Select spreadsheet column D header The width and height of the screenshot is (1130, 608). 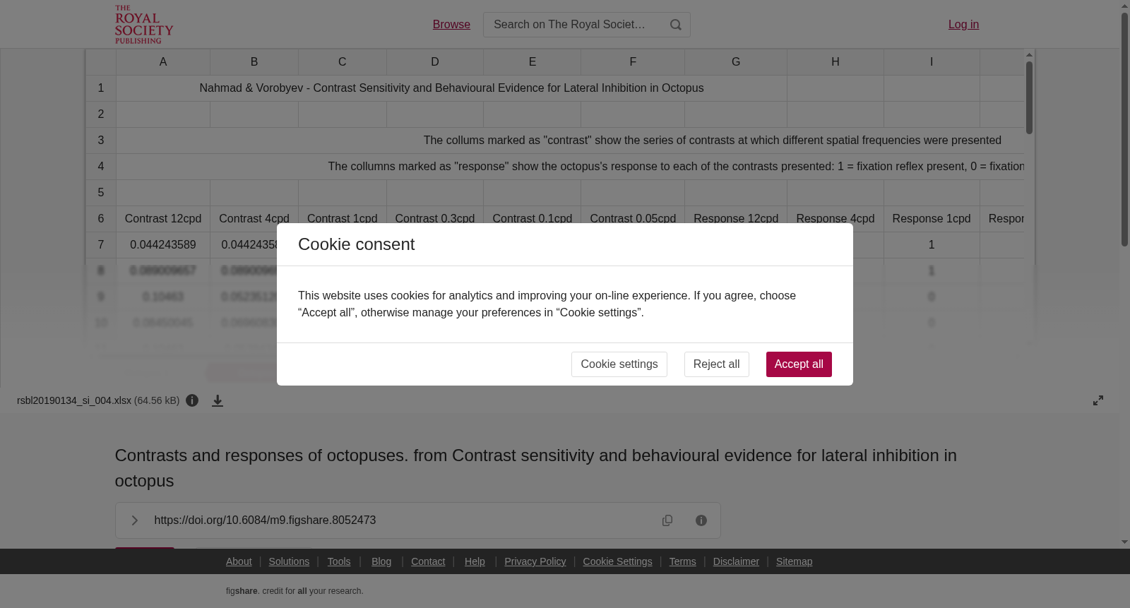tap(435, 62)
